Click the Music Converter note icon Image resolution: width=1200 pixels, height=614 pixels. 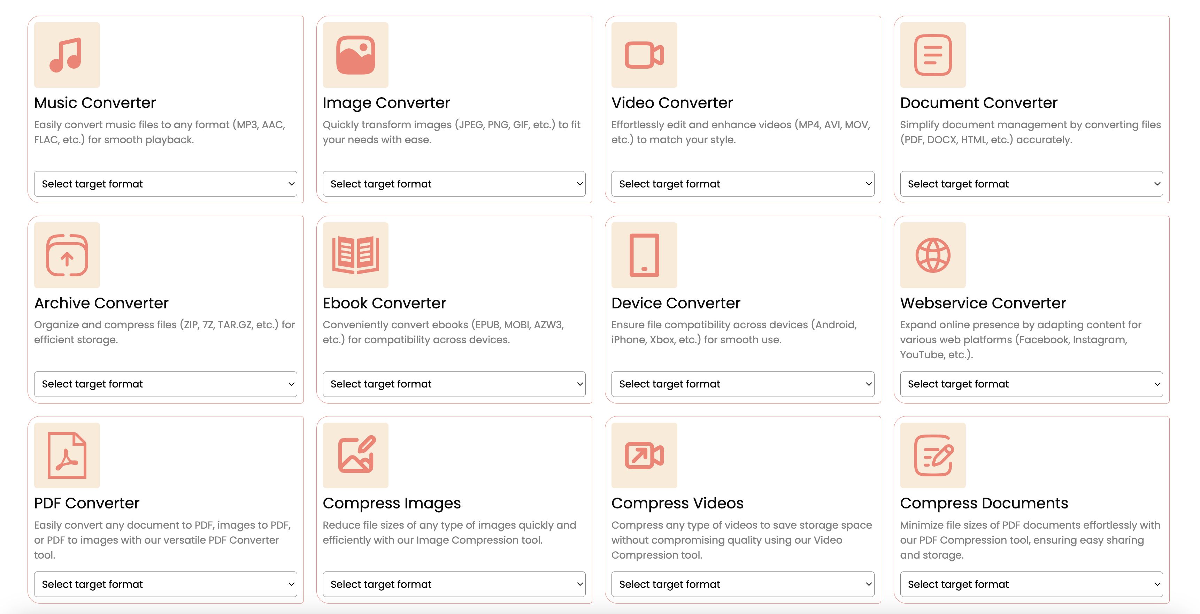67,55
